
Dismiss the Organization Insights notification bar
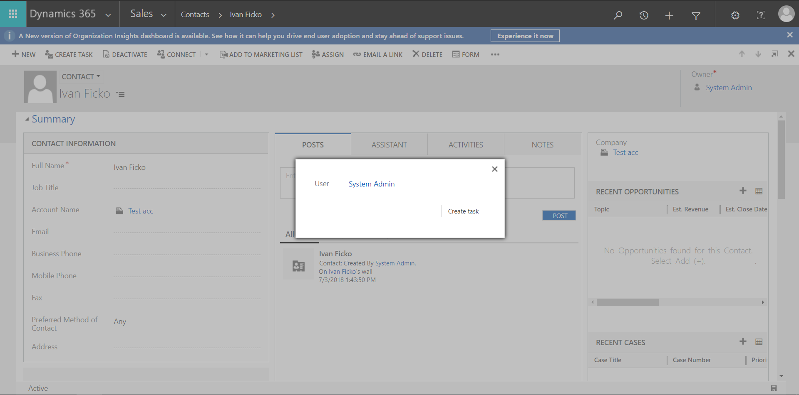790,35
